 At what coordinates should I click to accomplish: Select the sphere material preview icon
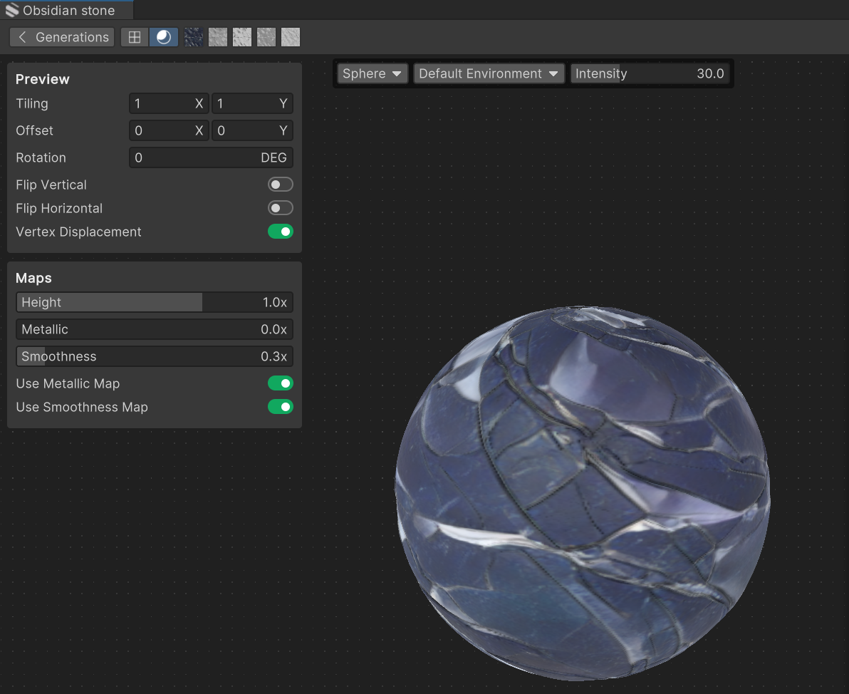point(164,37)
